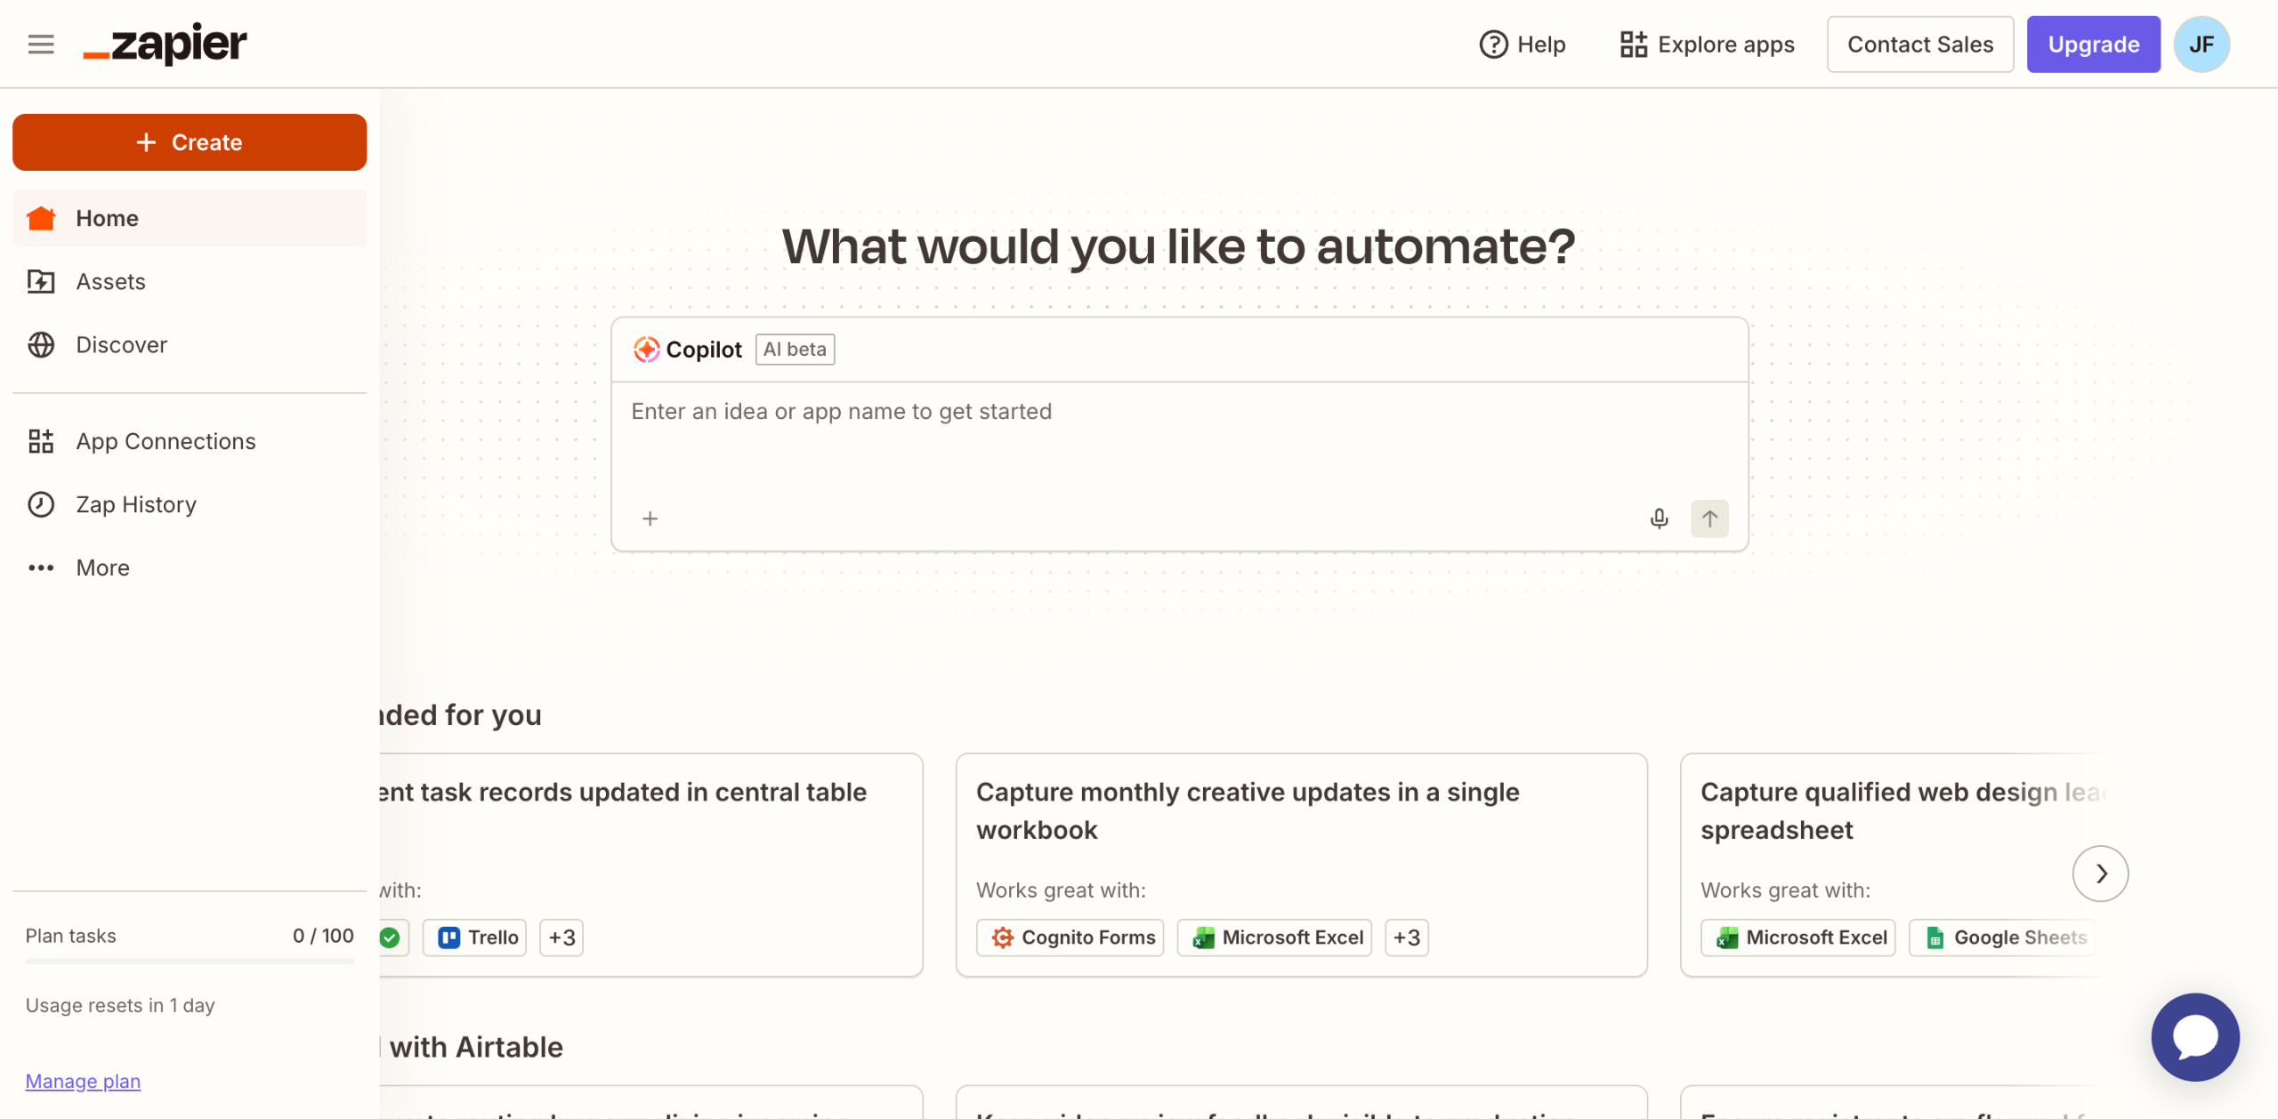
Task: Toggle the hamburger sidebar menu
Action: [41, 44]
